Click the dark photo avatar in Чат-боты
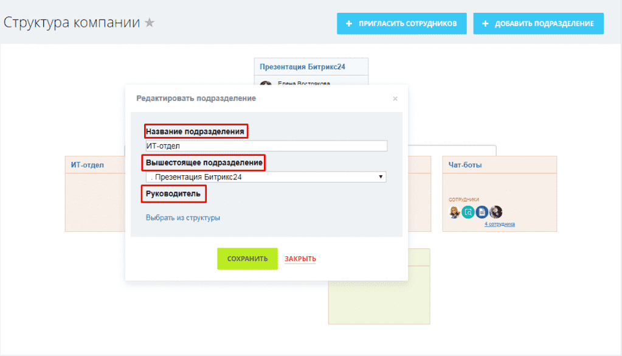The height and width of the screenshot is (356, 622). point(496,212)
